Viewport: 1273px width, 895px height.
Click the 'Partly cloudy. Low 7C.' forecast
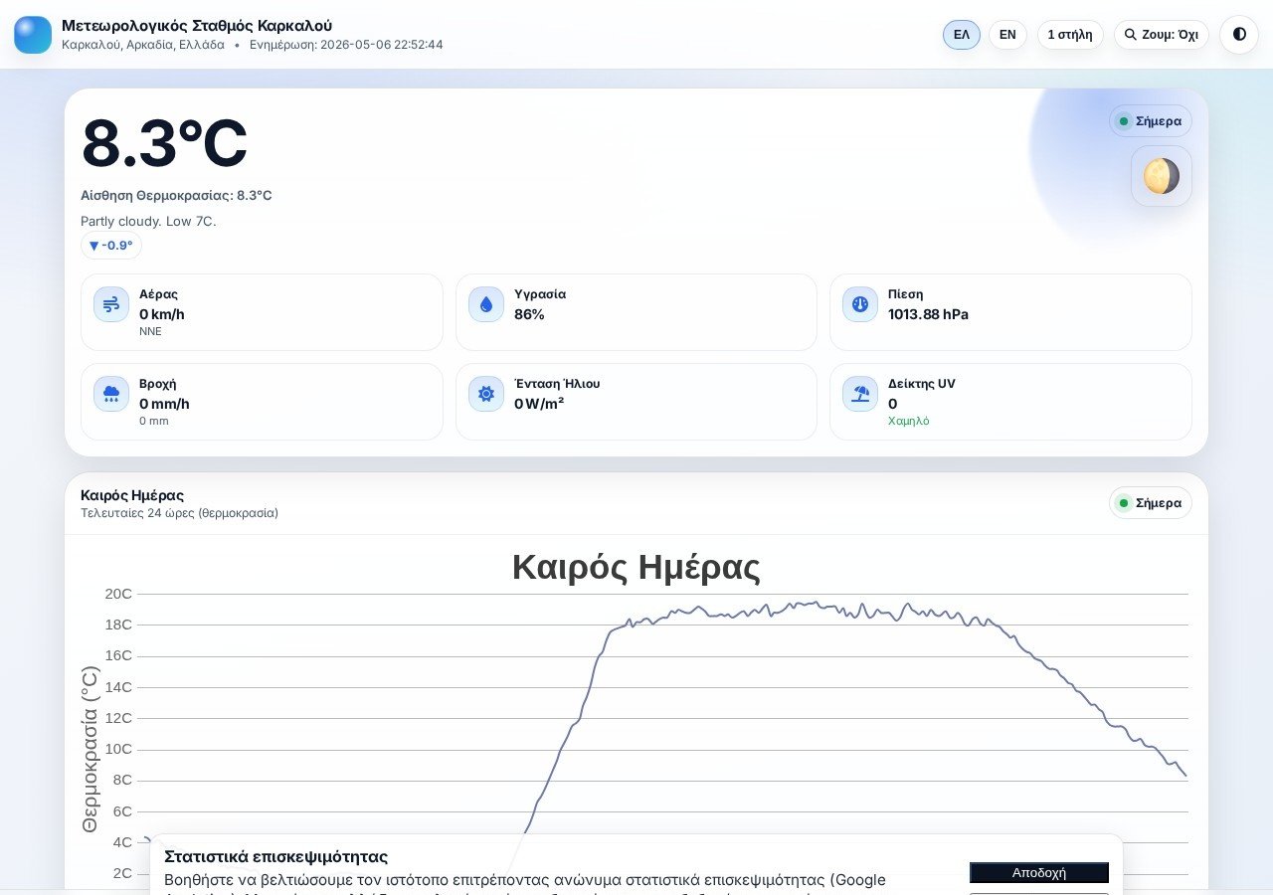point(148,221)
